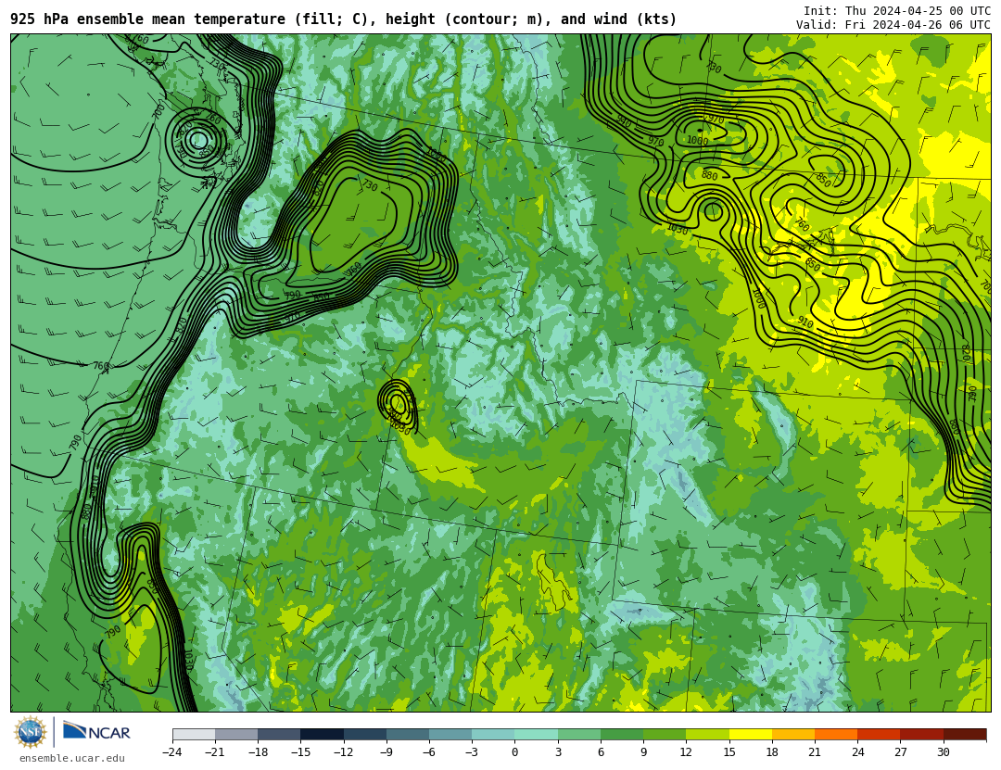
Task: Pick the teal -6 to -3 colorbar segment
Action: tap(450, 734)
